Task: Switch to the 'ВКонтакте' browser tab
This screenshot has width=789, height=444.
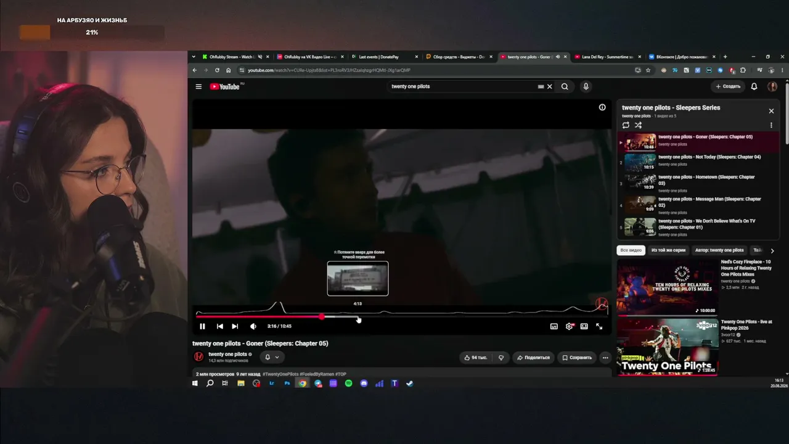Action: (682, 57)
